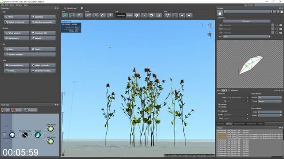The image size is (284, 159).
Task: Click the Wind wizard button
Action: 17,33
